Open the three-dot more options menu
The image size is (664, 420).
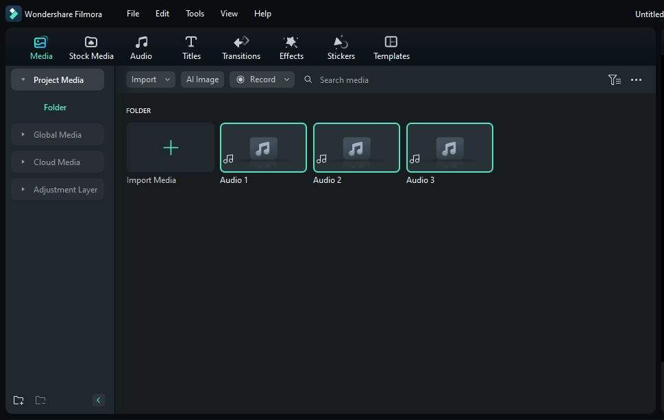[x=636, y=79]
